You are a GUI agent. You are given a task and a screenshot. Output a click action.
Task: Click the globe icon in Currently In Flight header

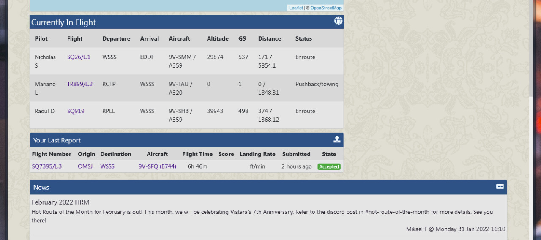point(338,21)
